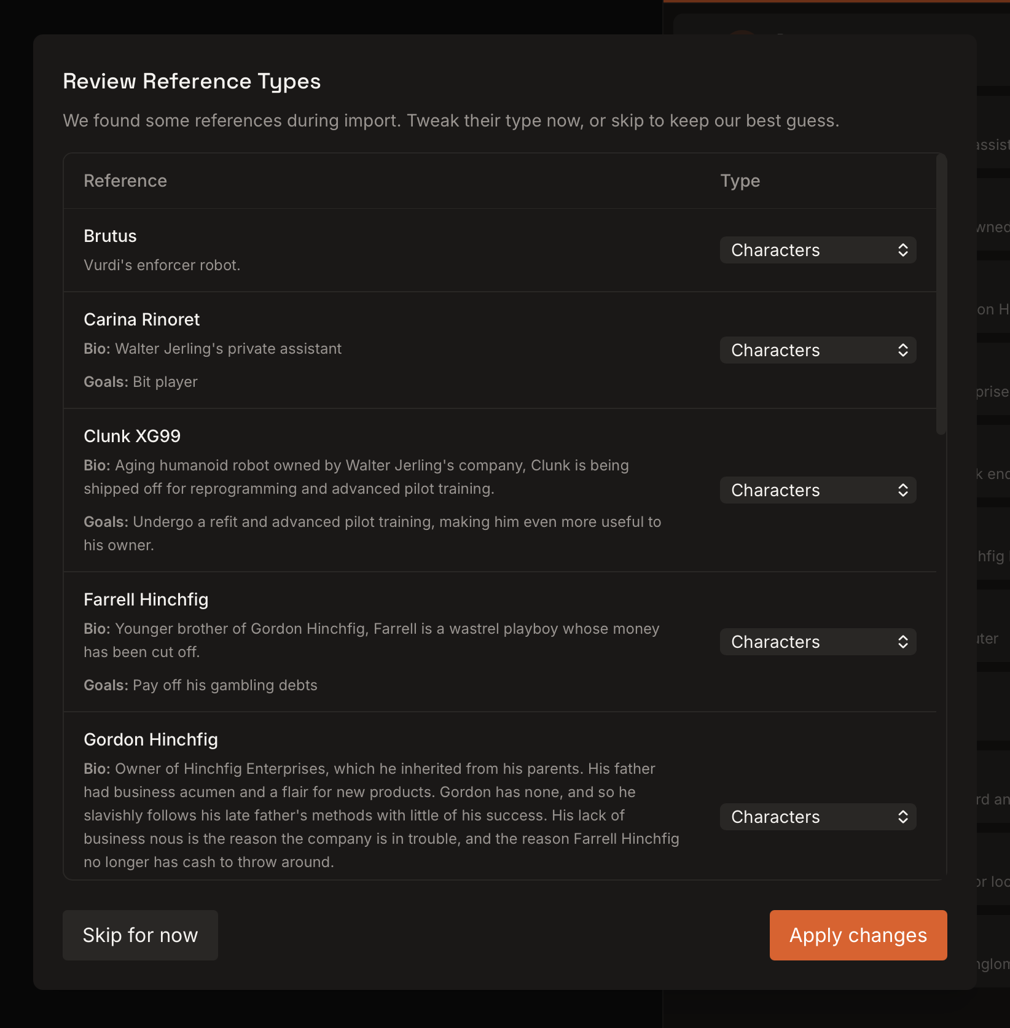Click the chevron icon on Brutus type selector
Viewport: 1010px width, 1028px height.
tap(902, 250)
